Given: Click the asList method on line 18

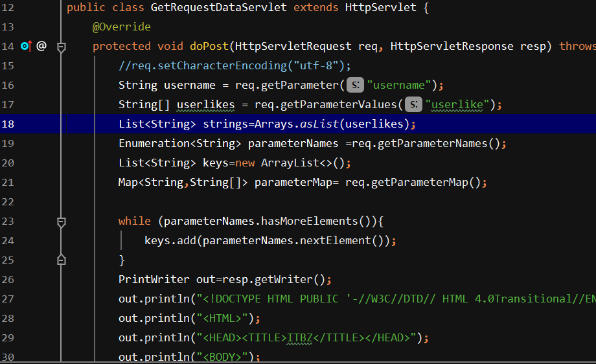Looking at the screenshot, I should point(319,124).
